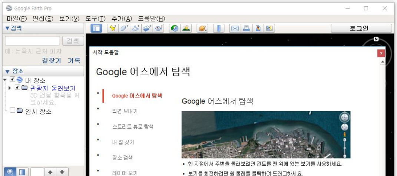This screenshot has height=176, width=397.
Task: Open the 추가(A) menu
Action: coord(122,19)
